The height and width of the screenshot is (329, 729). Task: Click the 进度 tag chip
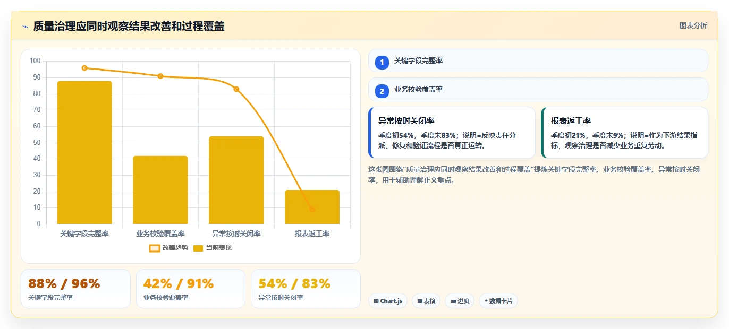pyautogui.click(x=460, y=301)
